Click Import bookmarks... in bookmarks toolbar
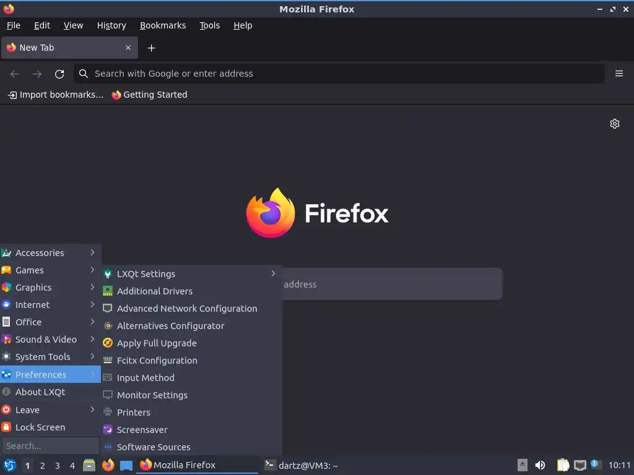Image resolution: width=634 pixels, height=475 pixels. [x=56, y=95]
